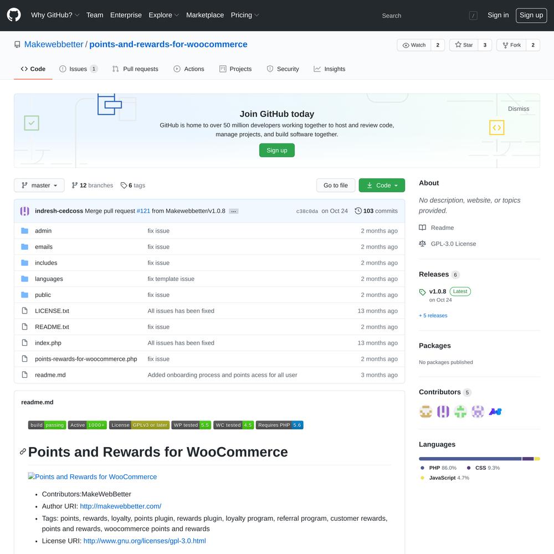Switch to the Issues tab
The image size is (554, 554).
coord(78,69)
